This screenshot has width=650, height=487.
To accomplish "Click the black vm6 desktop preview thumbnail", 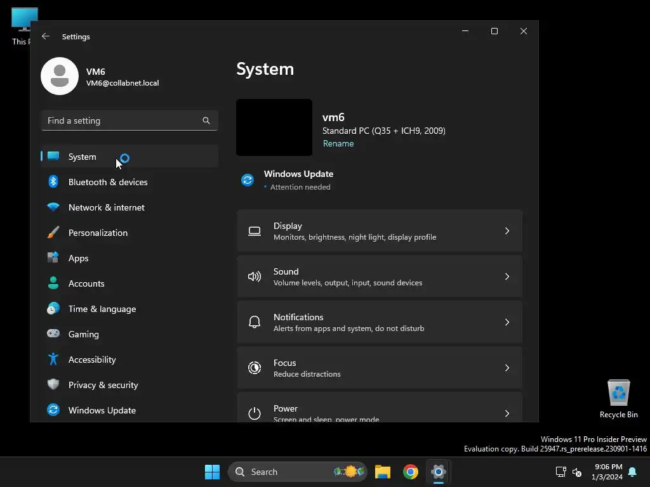I will [x=274, y=127].
